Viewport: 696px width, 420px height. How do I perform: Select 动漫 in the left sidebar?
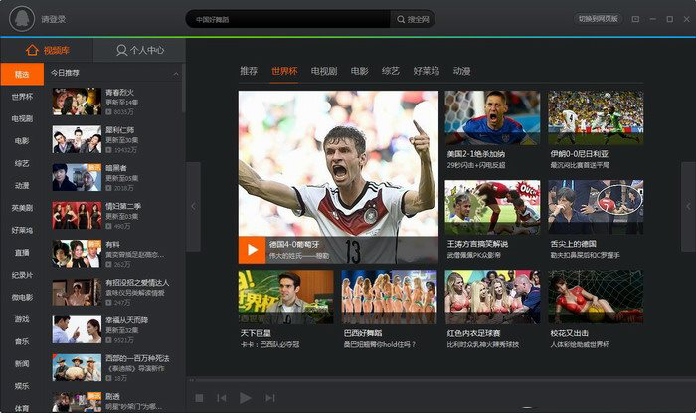(x=22, y=186)
